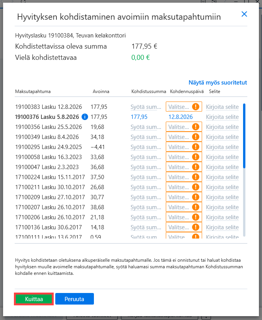Click the warning icon in row 17100206
The width and height of the screenshot is (262, 320).
point(196,217)
